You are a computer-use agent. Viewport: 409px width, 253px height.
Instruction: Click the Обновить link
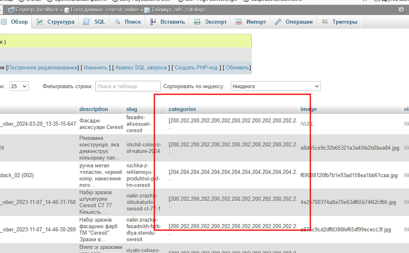237,67
